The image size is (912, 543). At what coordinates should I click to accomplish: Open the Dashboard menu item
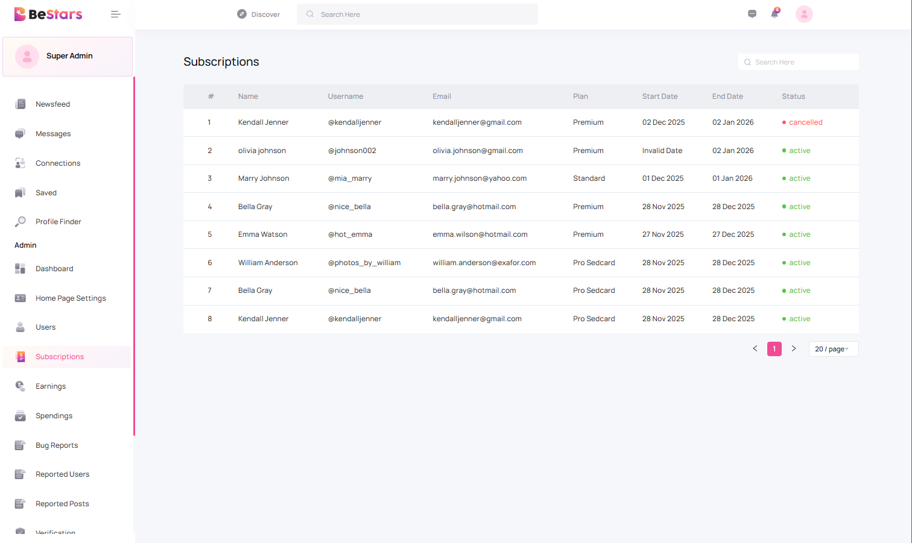coord(54,268)
